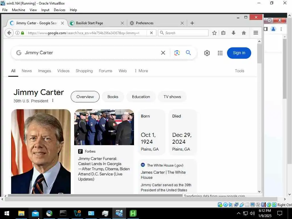Open Google quick settings gear
Image resolution: width=292 pixels, height=219 pixels.
(207, 53)
